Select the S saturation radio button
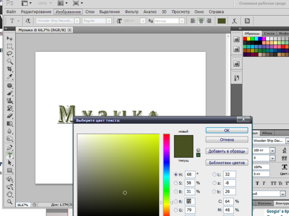The width and height of the screenshot is (289, 216). pos(176,183)
